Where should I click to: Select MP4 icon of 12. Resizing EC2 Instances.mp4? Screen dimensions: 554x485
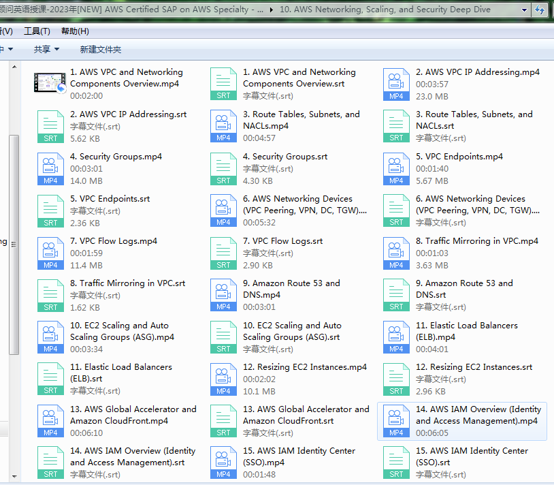tap(223, 379)
